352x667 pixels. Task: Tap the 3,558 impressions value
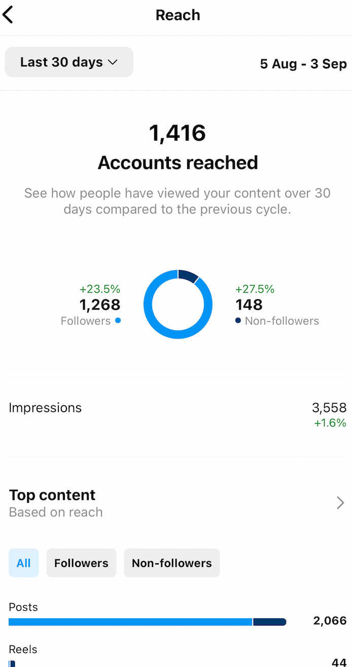point(329,408)
